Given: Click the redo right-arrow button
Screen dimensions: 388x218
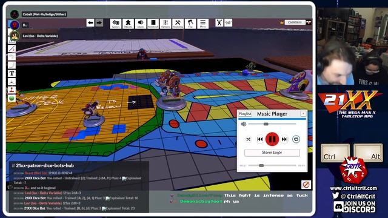Looking at the screenshot, I should click(x=99, y=23).
